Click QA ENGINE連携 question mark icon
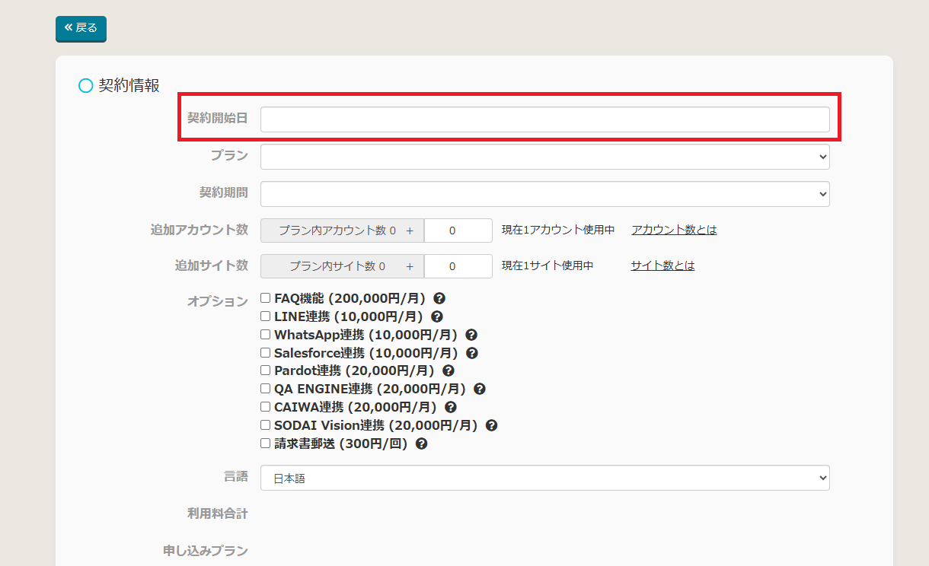The width and height of the screenshot is (929, 566). click(x=480, y=389)
